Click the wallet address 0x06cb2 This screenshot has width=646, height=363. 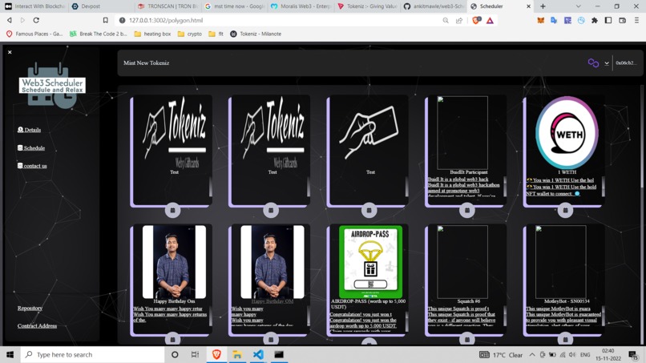point(626,63)
